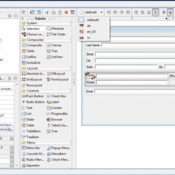Image resolution: width=175 pixels, height=175 pixels.
Task: Choose ru locale with Russian flag
Action: (94, 38)
